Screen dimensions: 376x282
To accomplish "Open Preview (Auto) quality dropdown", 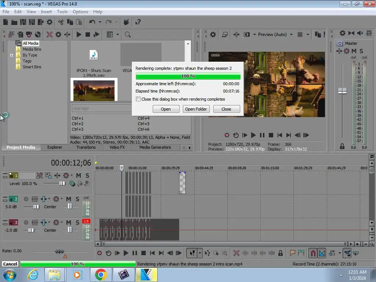I will [291, 35].
